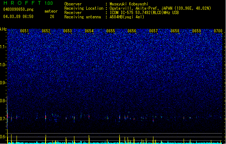Click the 0657 time marker
Image resolution: width=226 pixels, height=144 pixels.
(153, 31)
